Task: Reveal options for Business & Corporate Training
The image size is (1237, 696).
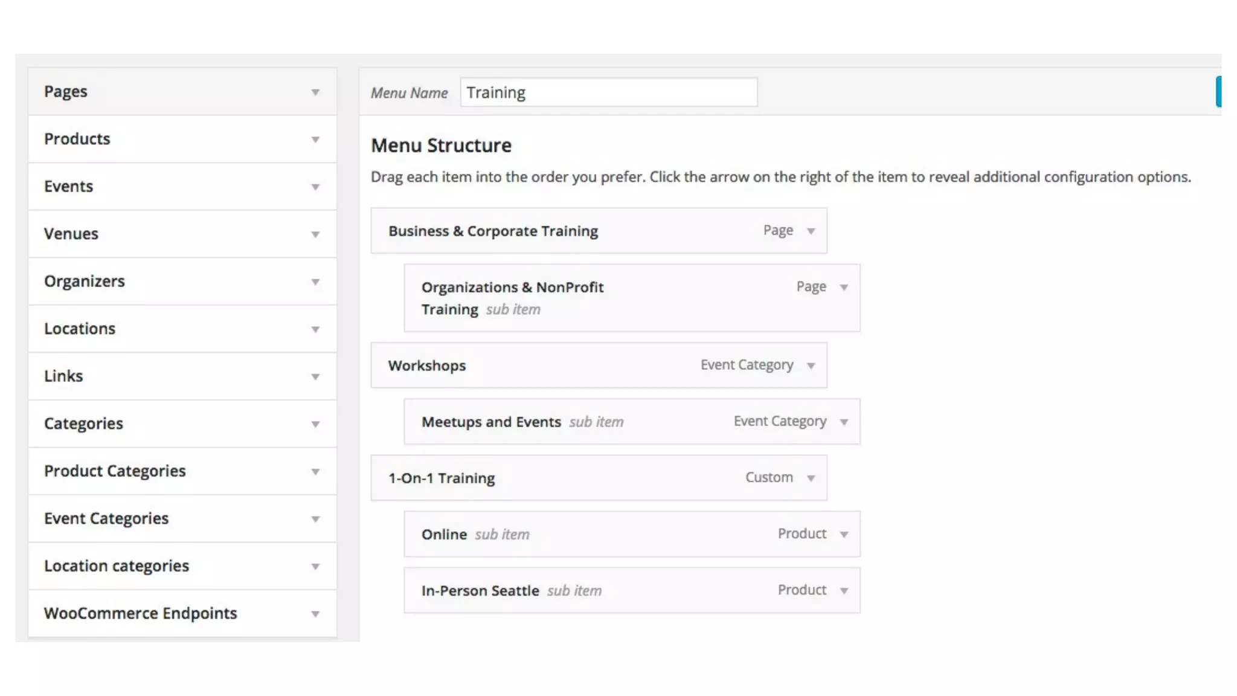Action: pos(811,231)
